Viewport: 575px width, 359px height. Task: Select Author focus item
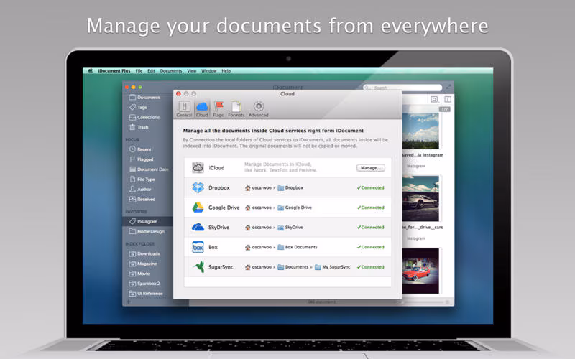(x=140, y=189)
